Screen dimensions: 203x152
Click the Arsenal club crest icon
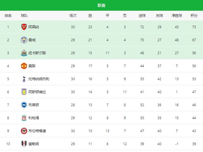pos(24,27)
